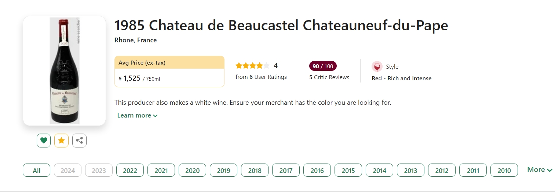Viewport: 555px width, 192px height.
Task: Click the Avg Price (ex-tax) box
Action: pyautogui.click(x=169, y=72)
